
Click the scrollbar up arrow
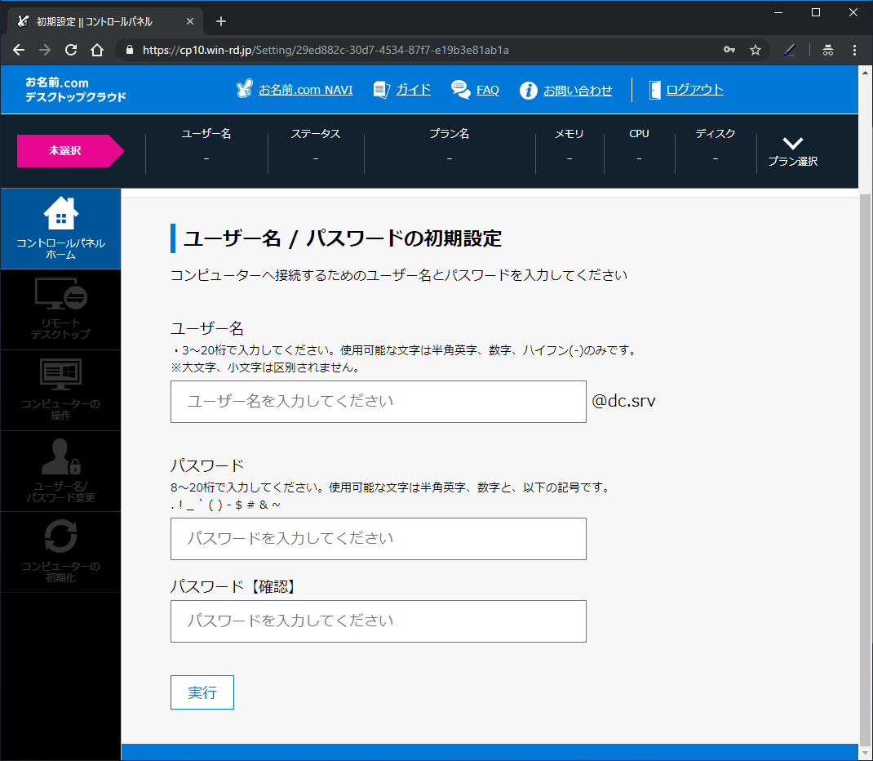(865, 73)
